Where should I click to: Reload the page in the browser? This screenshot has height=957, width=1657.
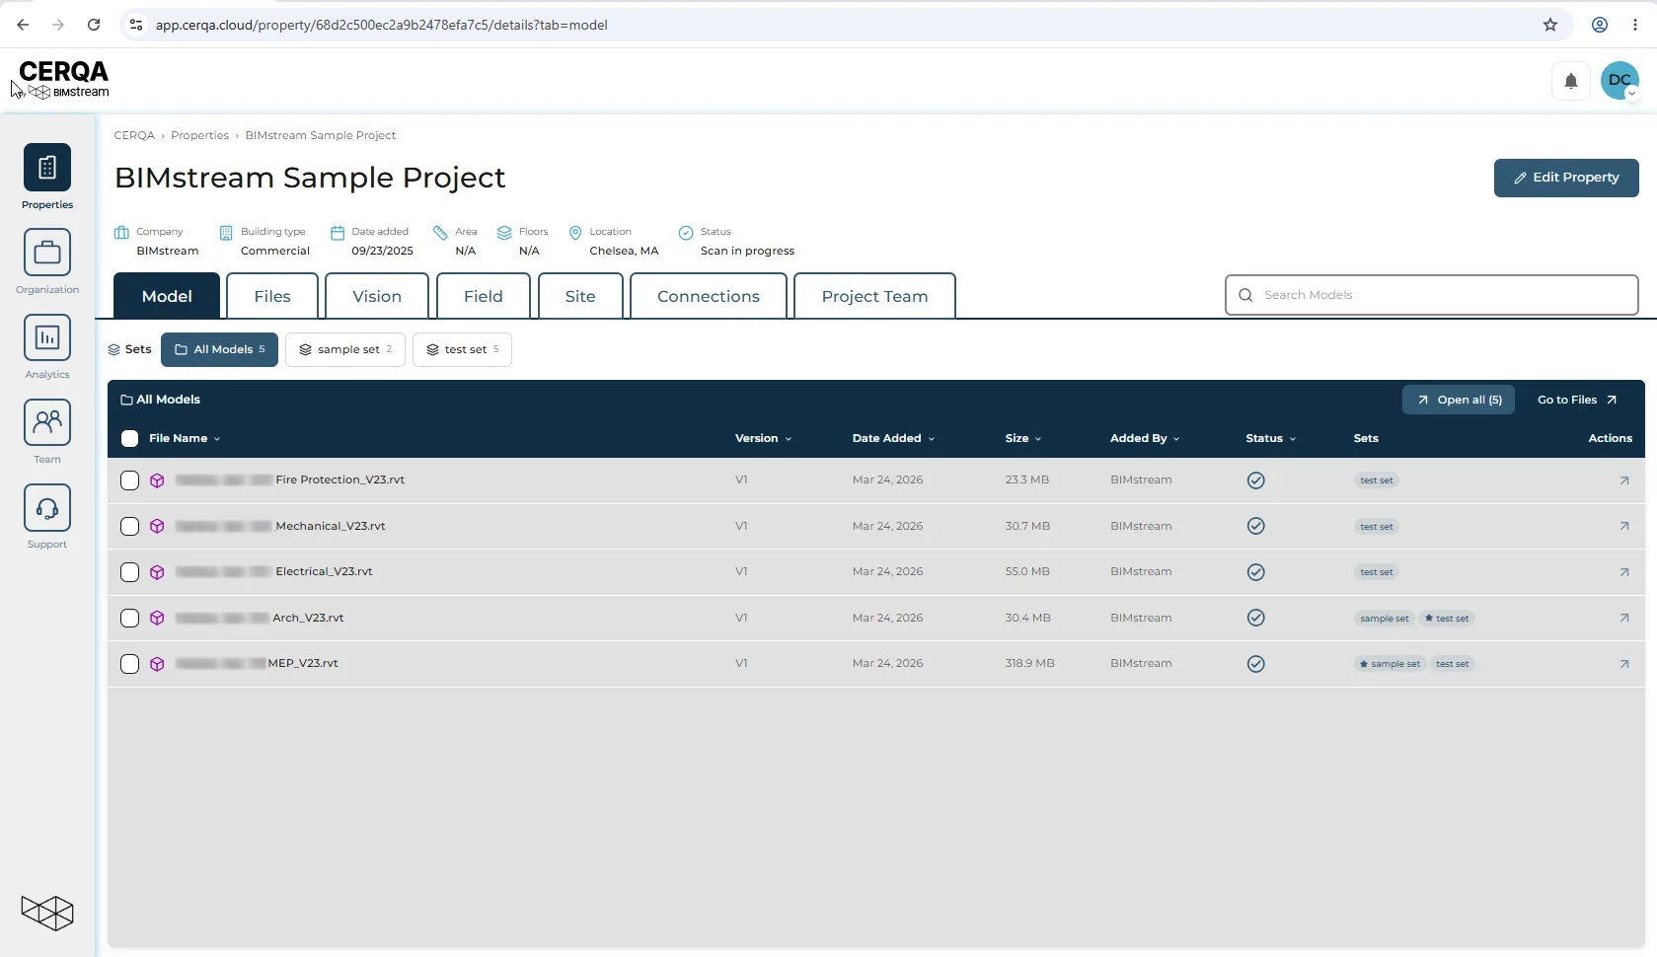click(94, 25)
